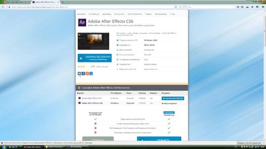Open the Антивирусы site menu item
The width and height of the screenshot is (266, 149).
coord(94,14)
